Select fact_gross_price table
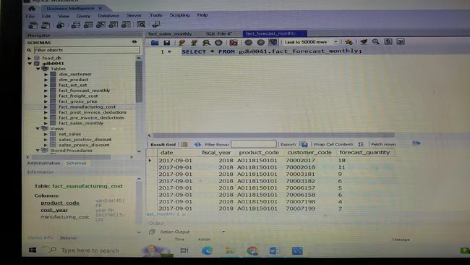 coord(77,101)
